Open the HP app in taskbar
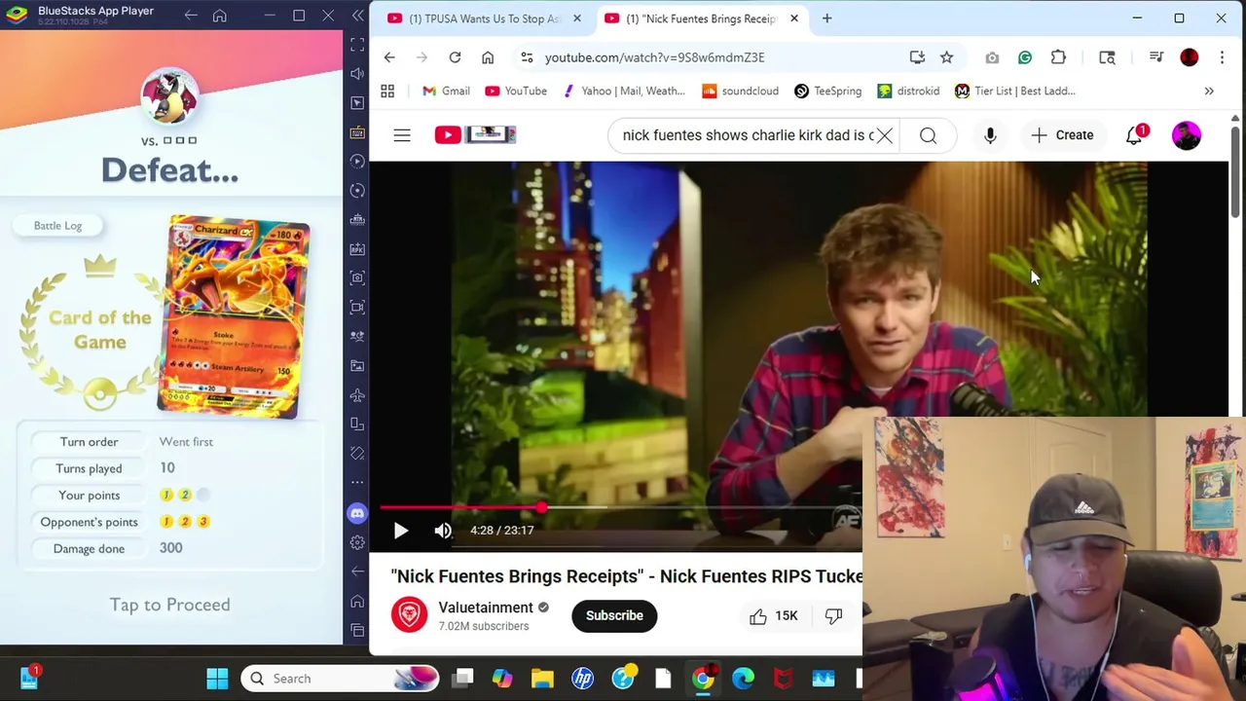Image resolution: width=1246 pixels, height=701 pixels. point(582,679)
